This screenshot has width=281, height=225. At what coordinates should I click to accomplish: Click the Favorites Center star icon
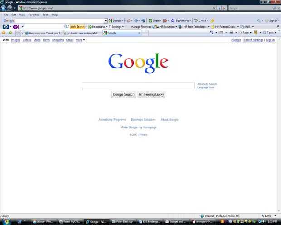(4, 33)
